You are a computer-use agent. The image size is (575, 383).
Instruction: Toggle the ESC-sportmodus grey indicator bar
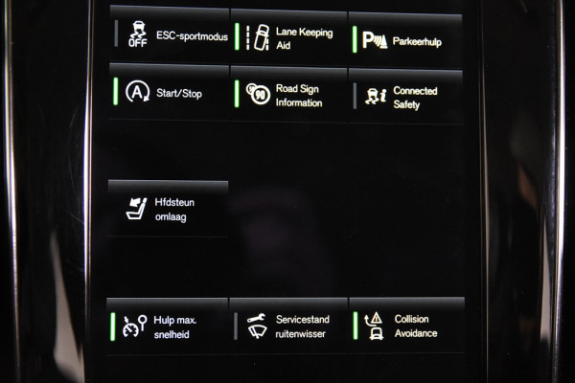pyautogui.click(x=116, y=34)
